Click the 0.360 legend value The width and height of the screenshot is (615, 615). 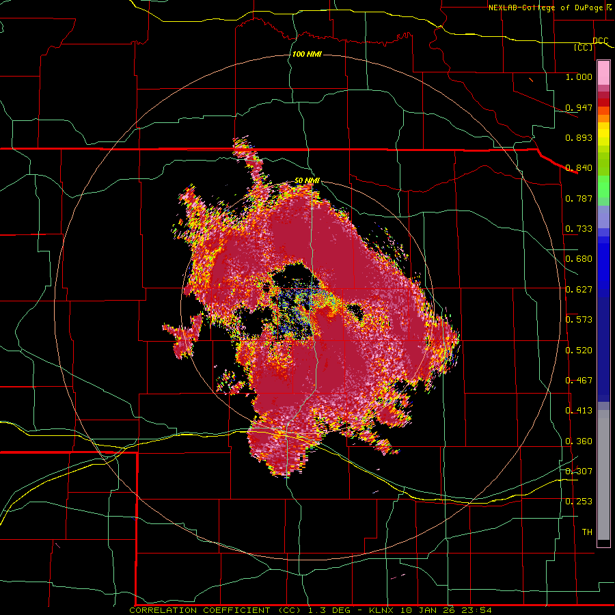click(579, 441)
